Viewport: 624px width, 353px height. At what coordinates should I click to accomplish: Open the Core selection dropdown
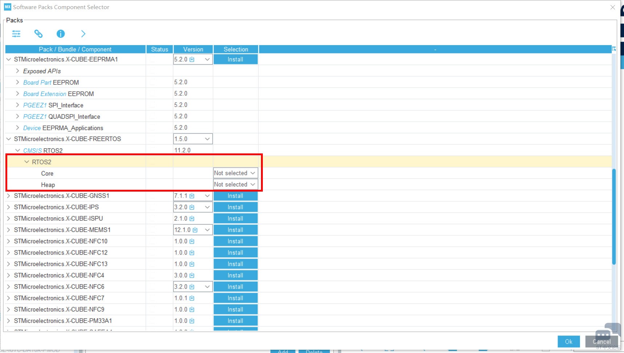(x=236, y=173)
